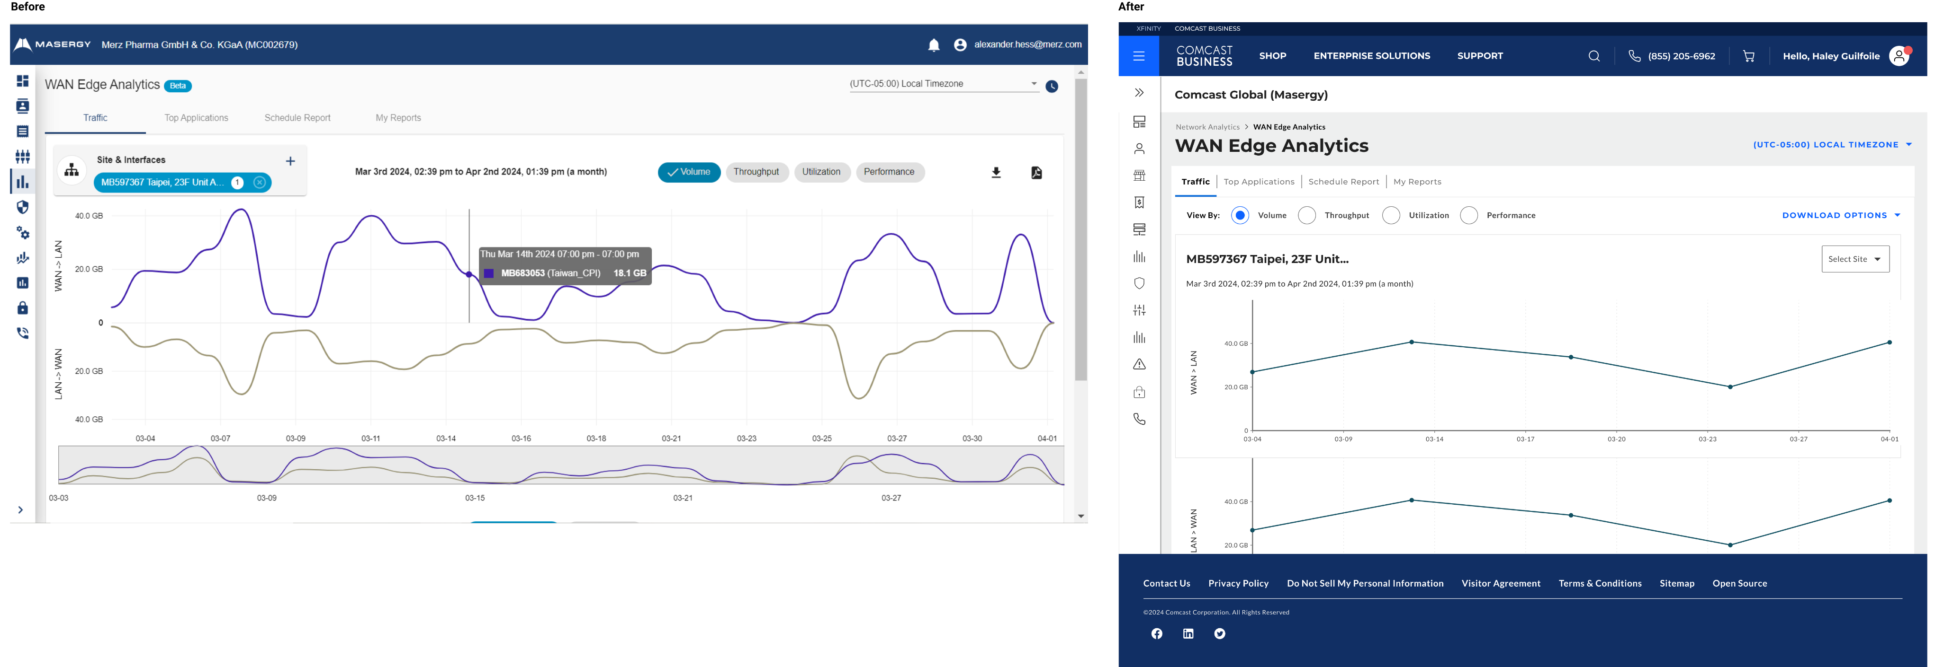Open Facebook icon in Comcast footer
This screenshot has height=667, width=1953.
point(1157,634)
